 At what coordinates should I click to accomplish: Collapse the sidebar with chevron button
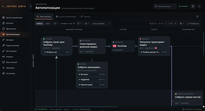pyautogui.click(x=31, y=6)
